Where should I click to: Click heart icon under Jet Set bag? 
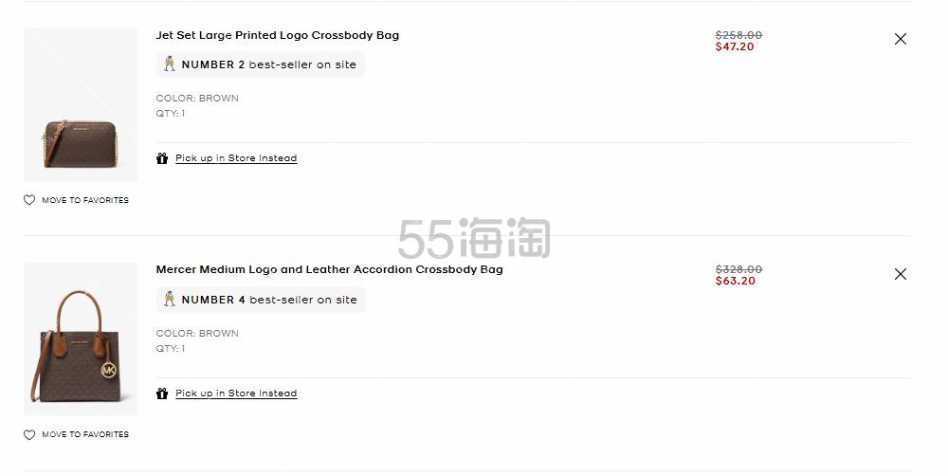[x=29, y=199]
